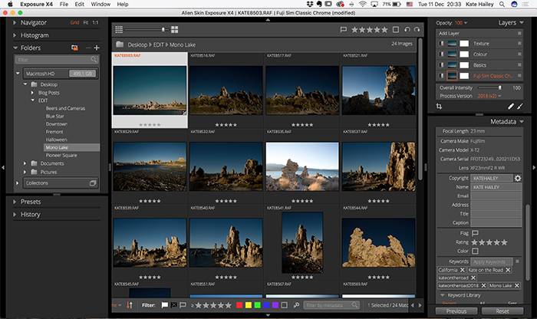Rotate image right with clockwise arrow
The width and height of the screenshot is (537, 319).
[x=417, y=30]
